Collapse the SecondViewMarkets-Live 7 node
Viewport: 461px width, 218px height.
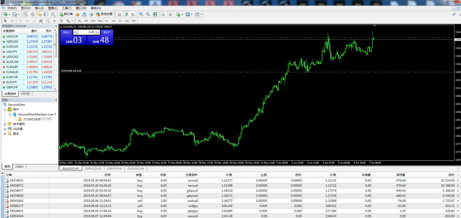pos(10,114)
